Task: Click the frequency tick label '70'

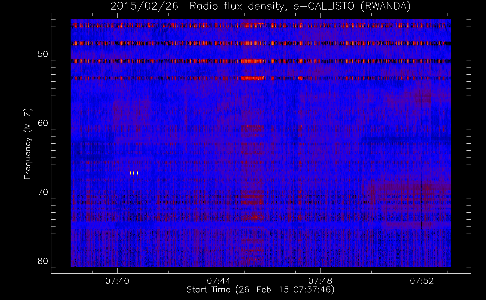Action: pyautogui.click(x=43, y=192)
